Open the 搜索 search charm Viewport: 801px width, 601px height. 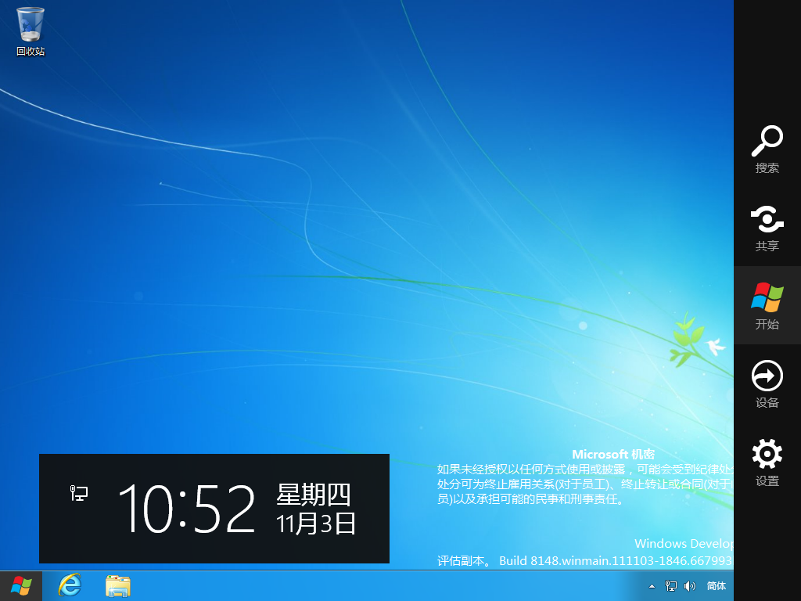click(767, 148)
